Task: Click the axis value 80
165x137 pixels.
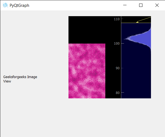Action: coord(118,93)
